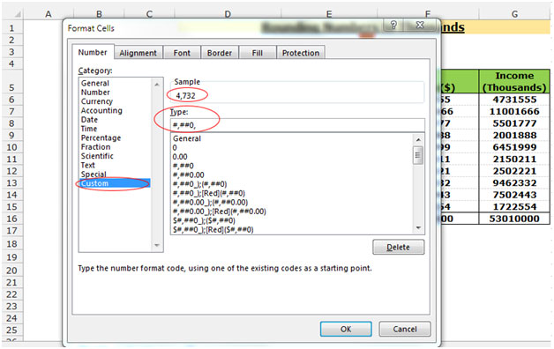Click cell with value 2502221
Viewport: 554px width, 349px height.
pos(514,171)
